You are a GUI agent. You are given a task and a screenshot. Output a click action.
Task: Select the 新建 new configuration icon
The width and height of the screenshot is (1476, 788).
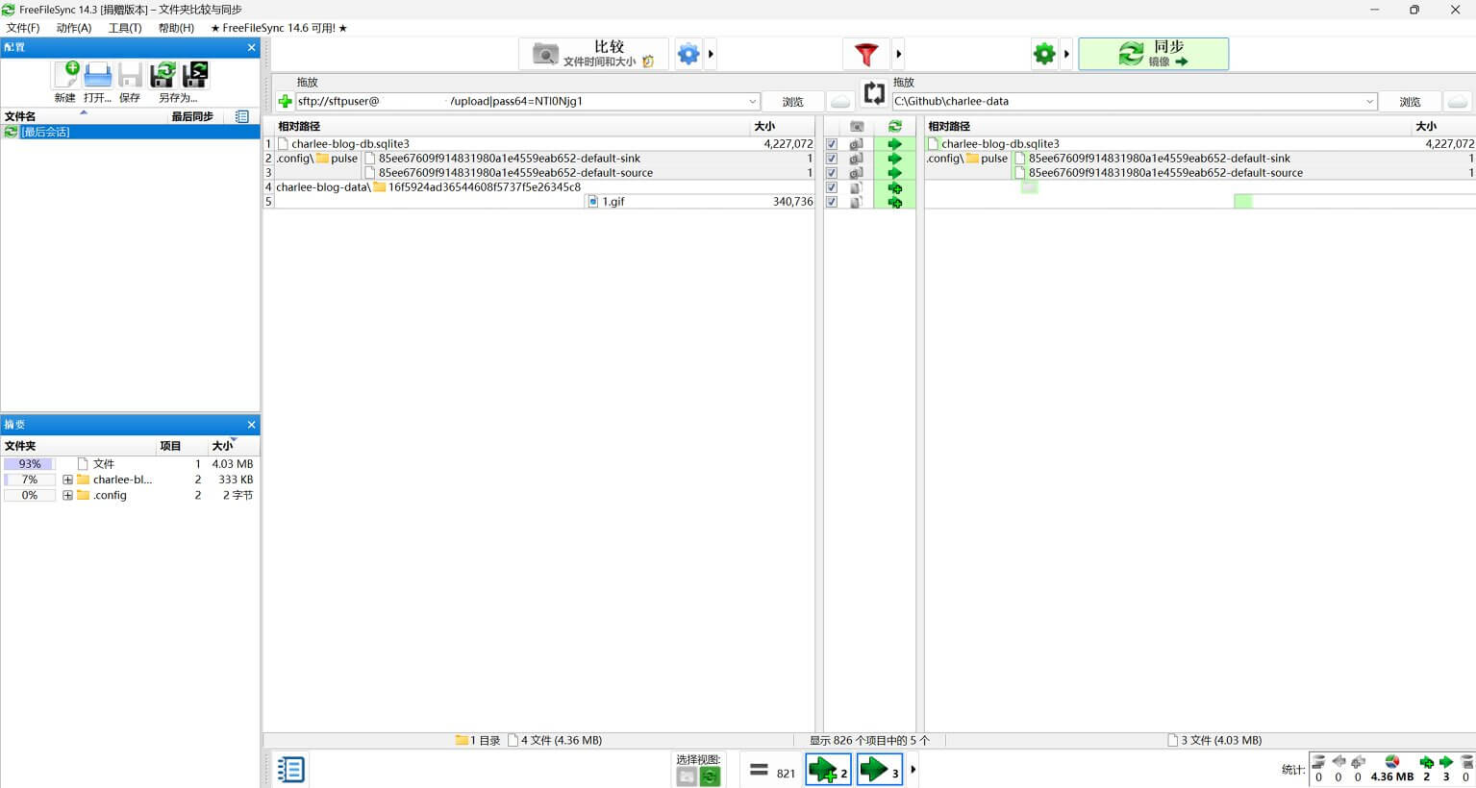click(x=63, y=75)
